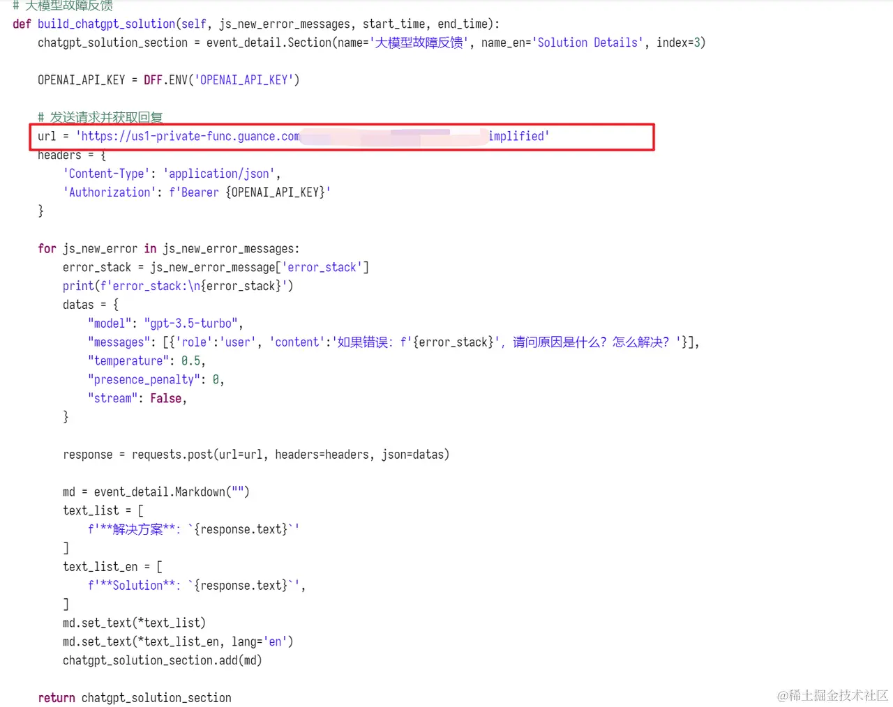Click the "presence_penalty": 0 line

(156, 380)
